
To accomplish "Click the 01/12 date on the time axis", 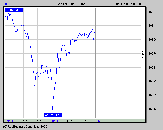I will tap(100, 121).
